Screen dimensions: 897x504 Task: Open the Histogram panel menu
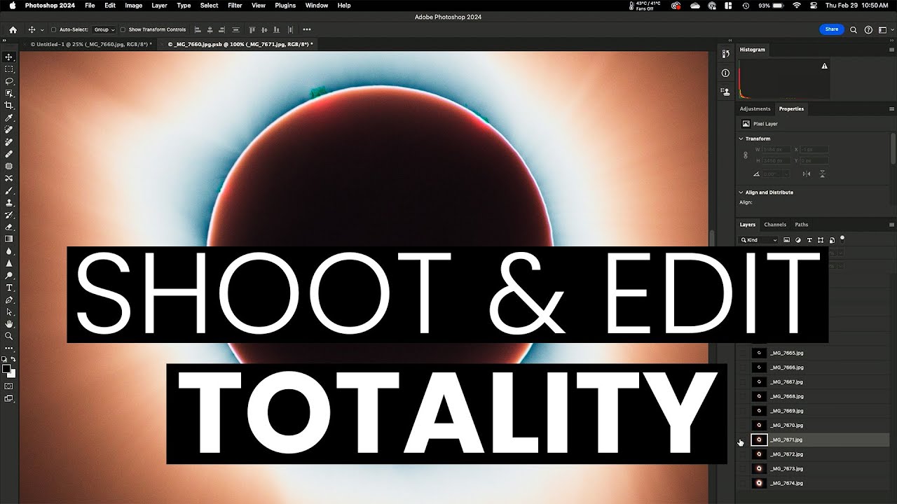pos(892,50)
